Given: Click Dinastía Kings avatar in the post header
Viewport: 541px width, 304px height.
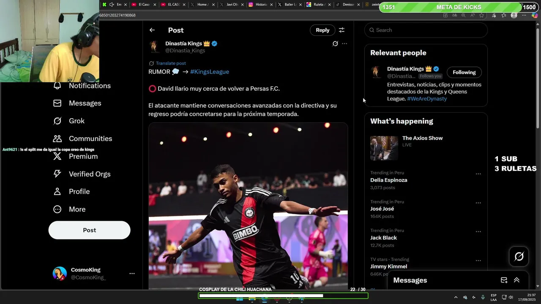Looking at the screenshot, I should coord(155,47).
